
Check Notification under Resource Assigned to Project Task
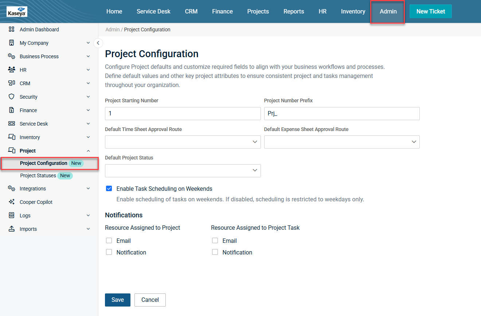[x=215, y=252]
